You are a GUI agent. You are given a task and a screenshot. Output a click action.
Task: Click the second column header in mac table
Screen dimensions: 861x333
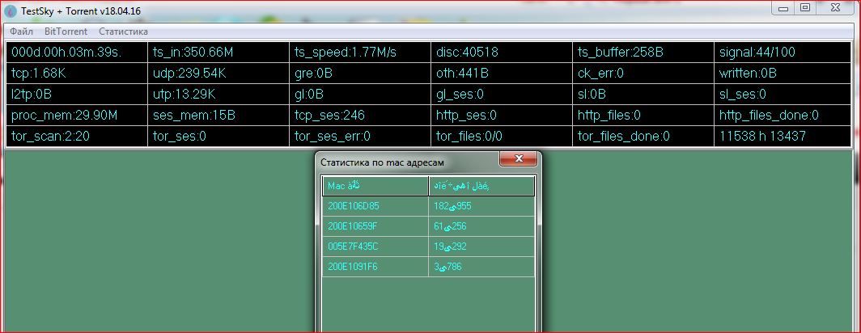[x=481, y=187]
